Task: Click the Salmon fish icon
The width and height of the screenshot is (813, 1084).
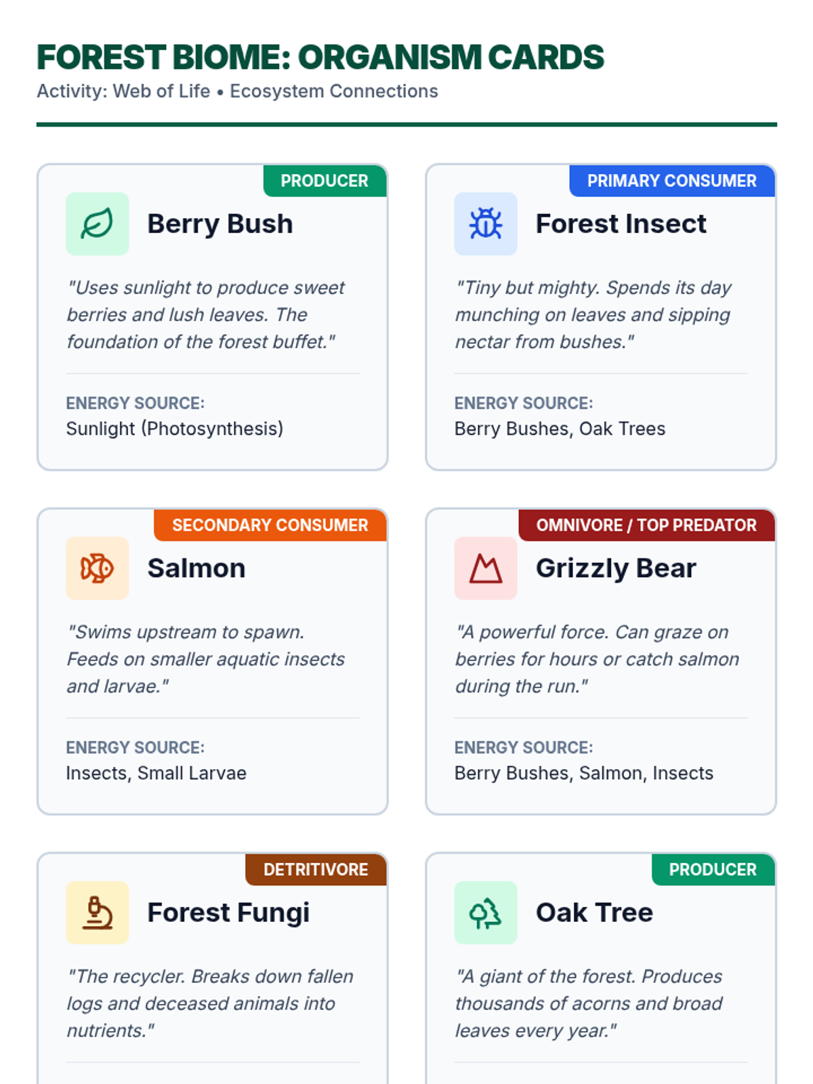Action: tap(97, 568)
